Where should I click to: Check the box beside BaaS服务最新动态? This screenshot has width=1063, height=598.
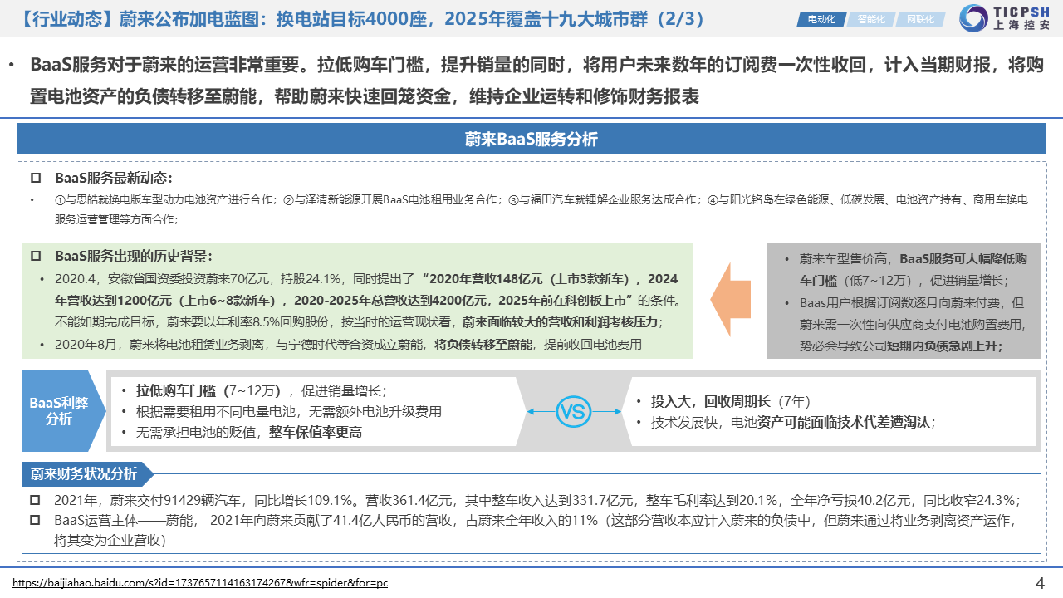tap(36, 179)
